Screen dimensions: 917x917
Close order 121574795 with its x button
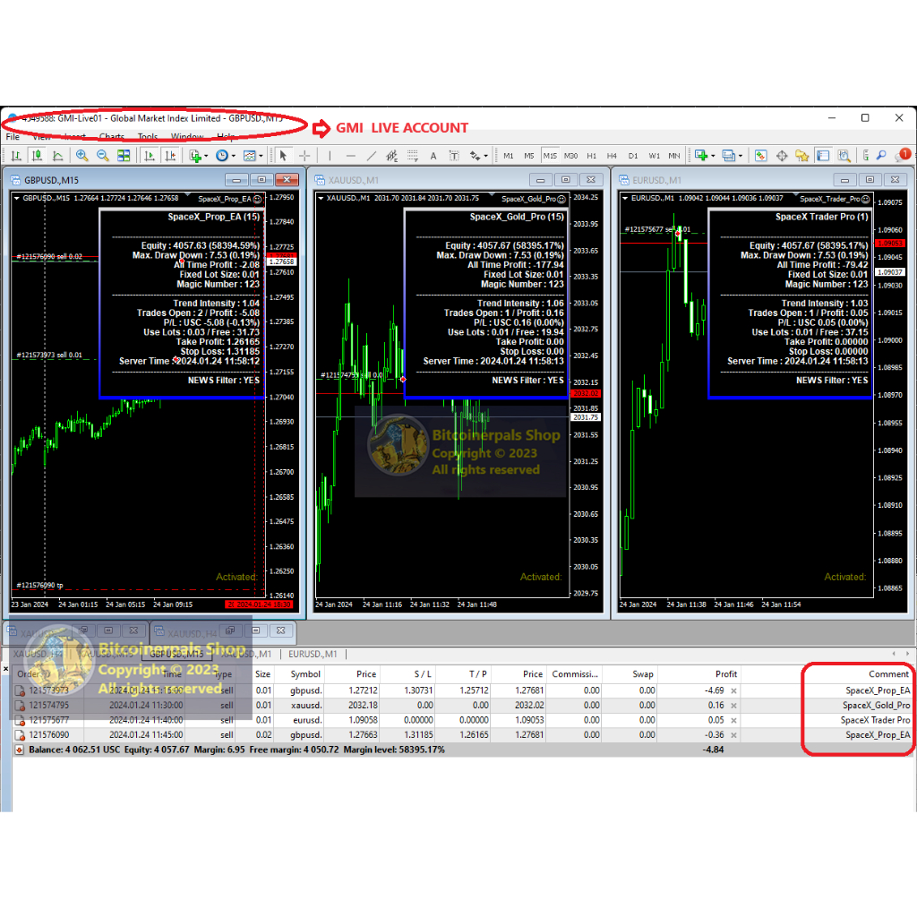(x=734, y=706)
